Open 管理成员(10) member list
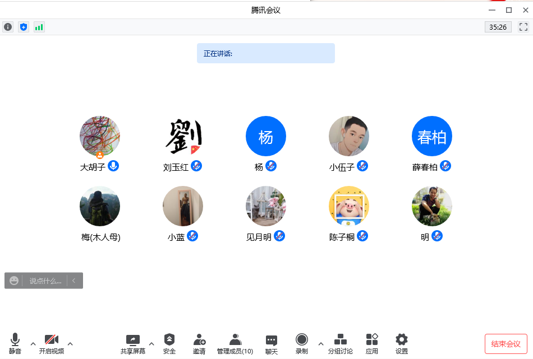 [235, 343]
